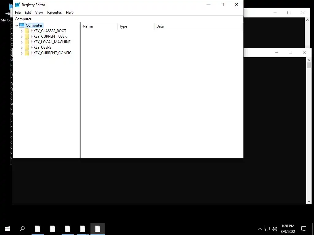Click the HKEY_CURRENT_USER folder icon

pos(27,36)
